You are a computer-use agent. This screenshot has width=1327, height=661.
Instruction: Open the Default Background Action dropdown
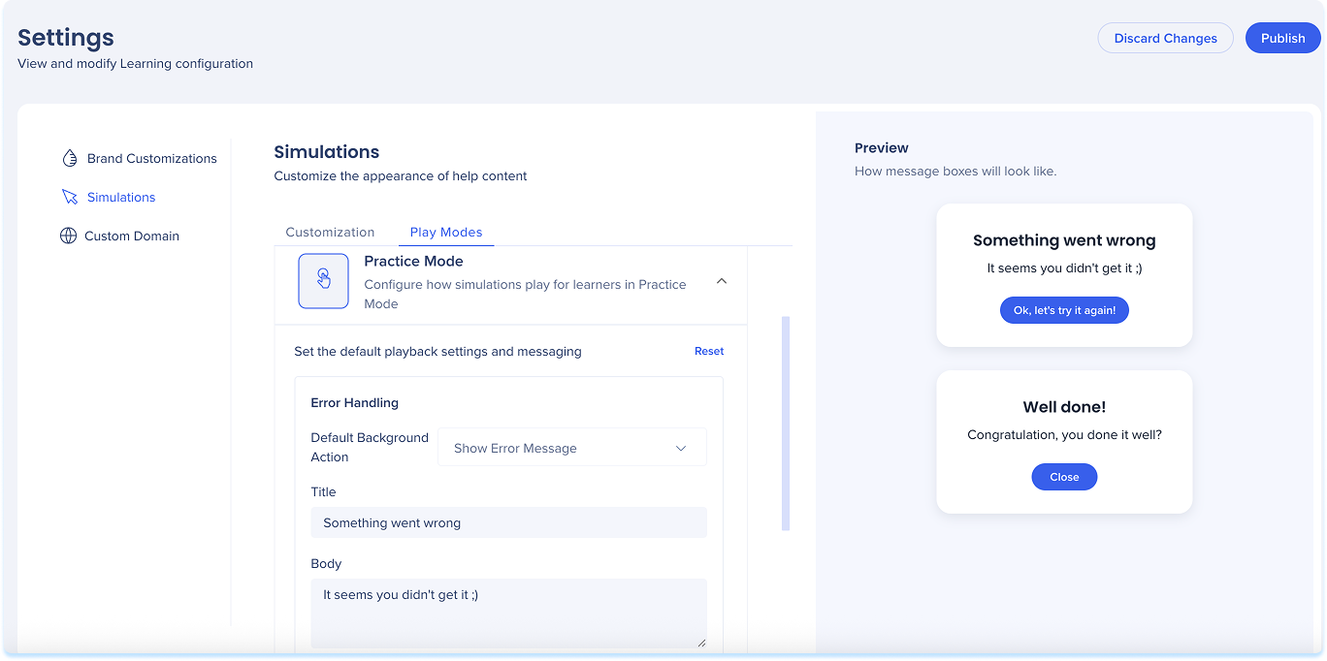tap(571, 448)
